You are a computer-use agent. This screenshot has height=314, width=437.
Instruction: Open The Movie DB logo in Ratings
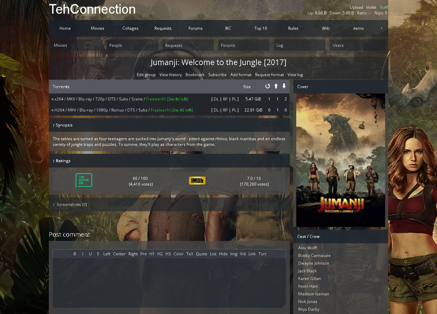[x=84, y=180]
